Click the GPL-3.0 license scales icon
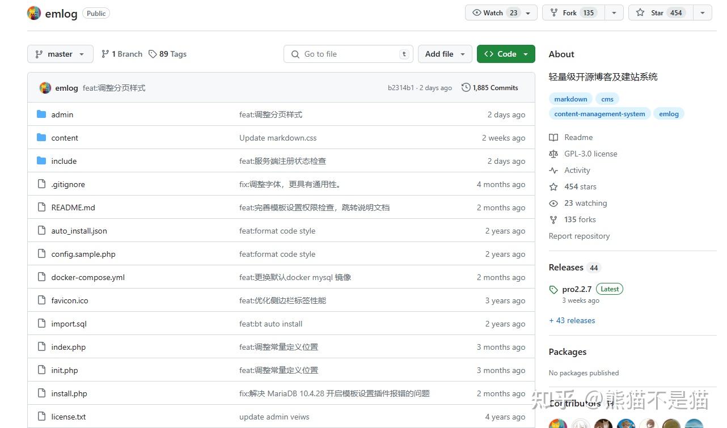 pyautogui.click(x=553, y=154)
